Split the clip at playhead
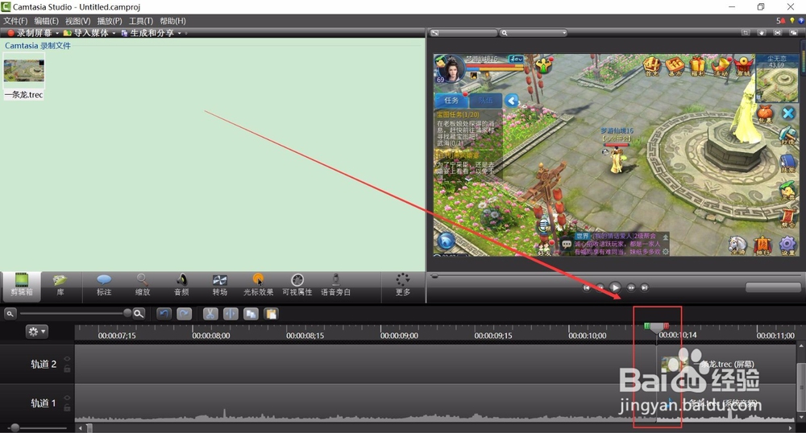806x433 pixels. [231, 313]
